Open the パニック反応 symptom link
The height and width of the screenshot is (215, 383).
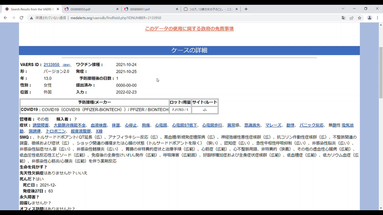click(x=312, y=125)
